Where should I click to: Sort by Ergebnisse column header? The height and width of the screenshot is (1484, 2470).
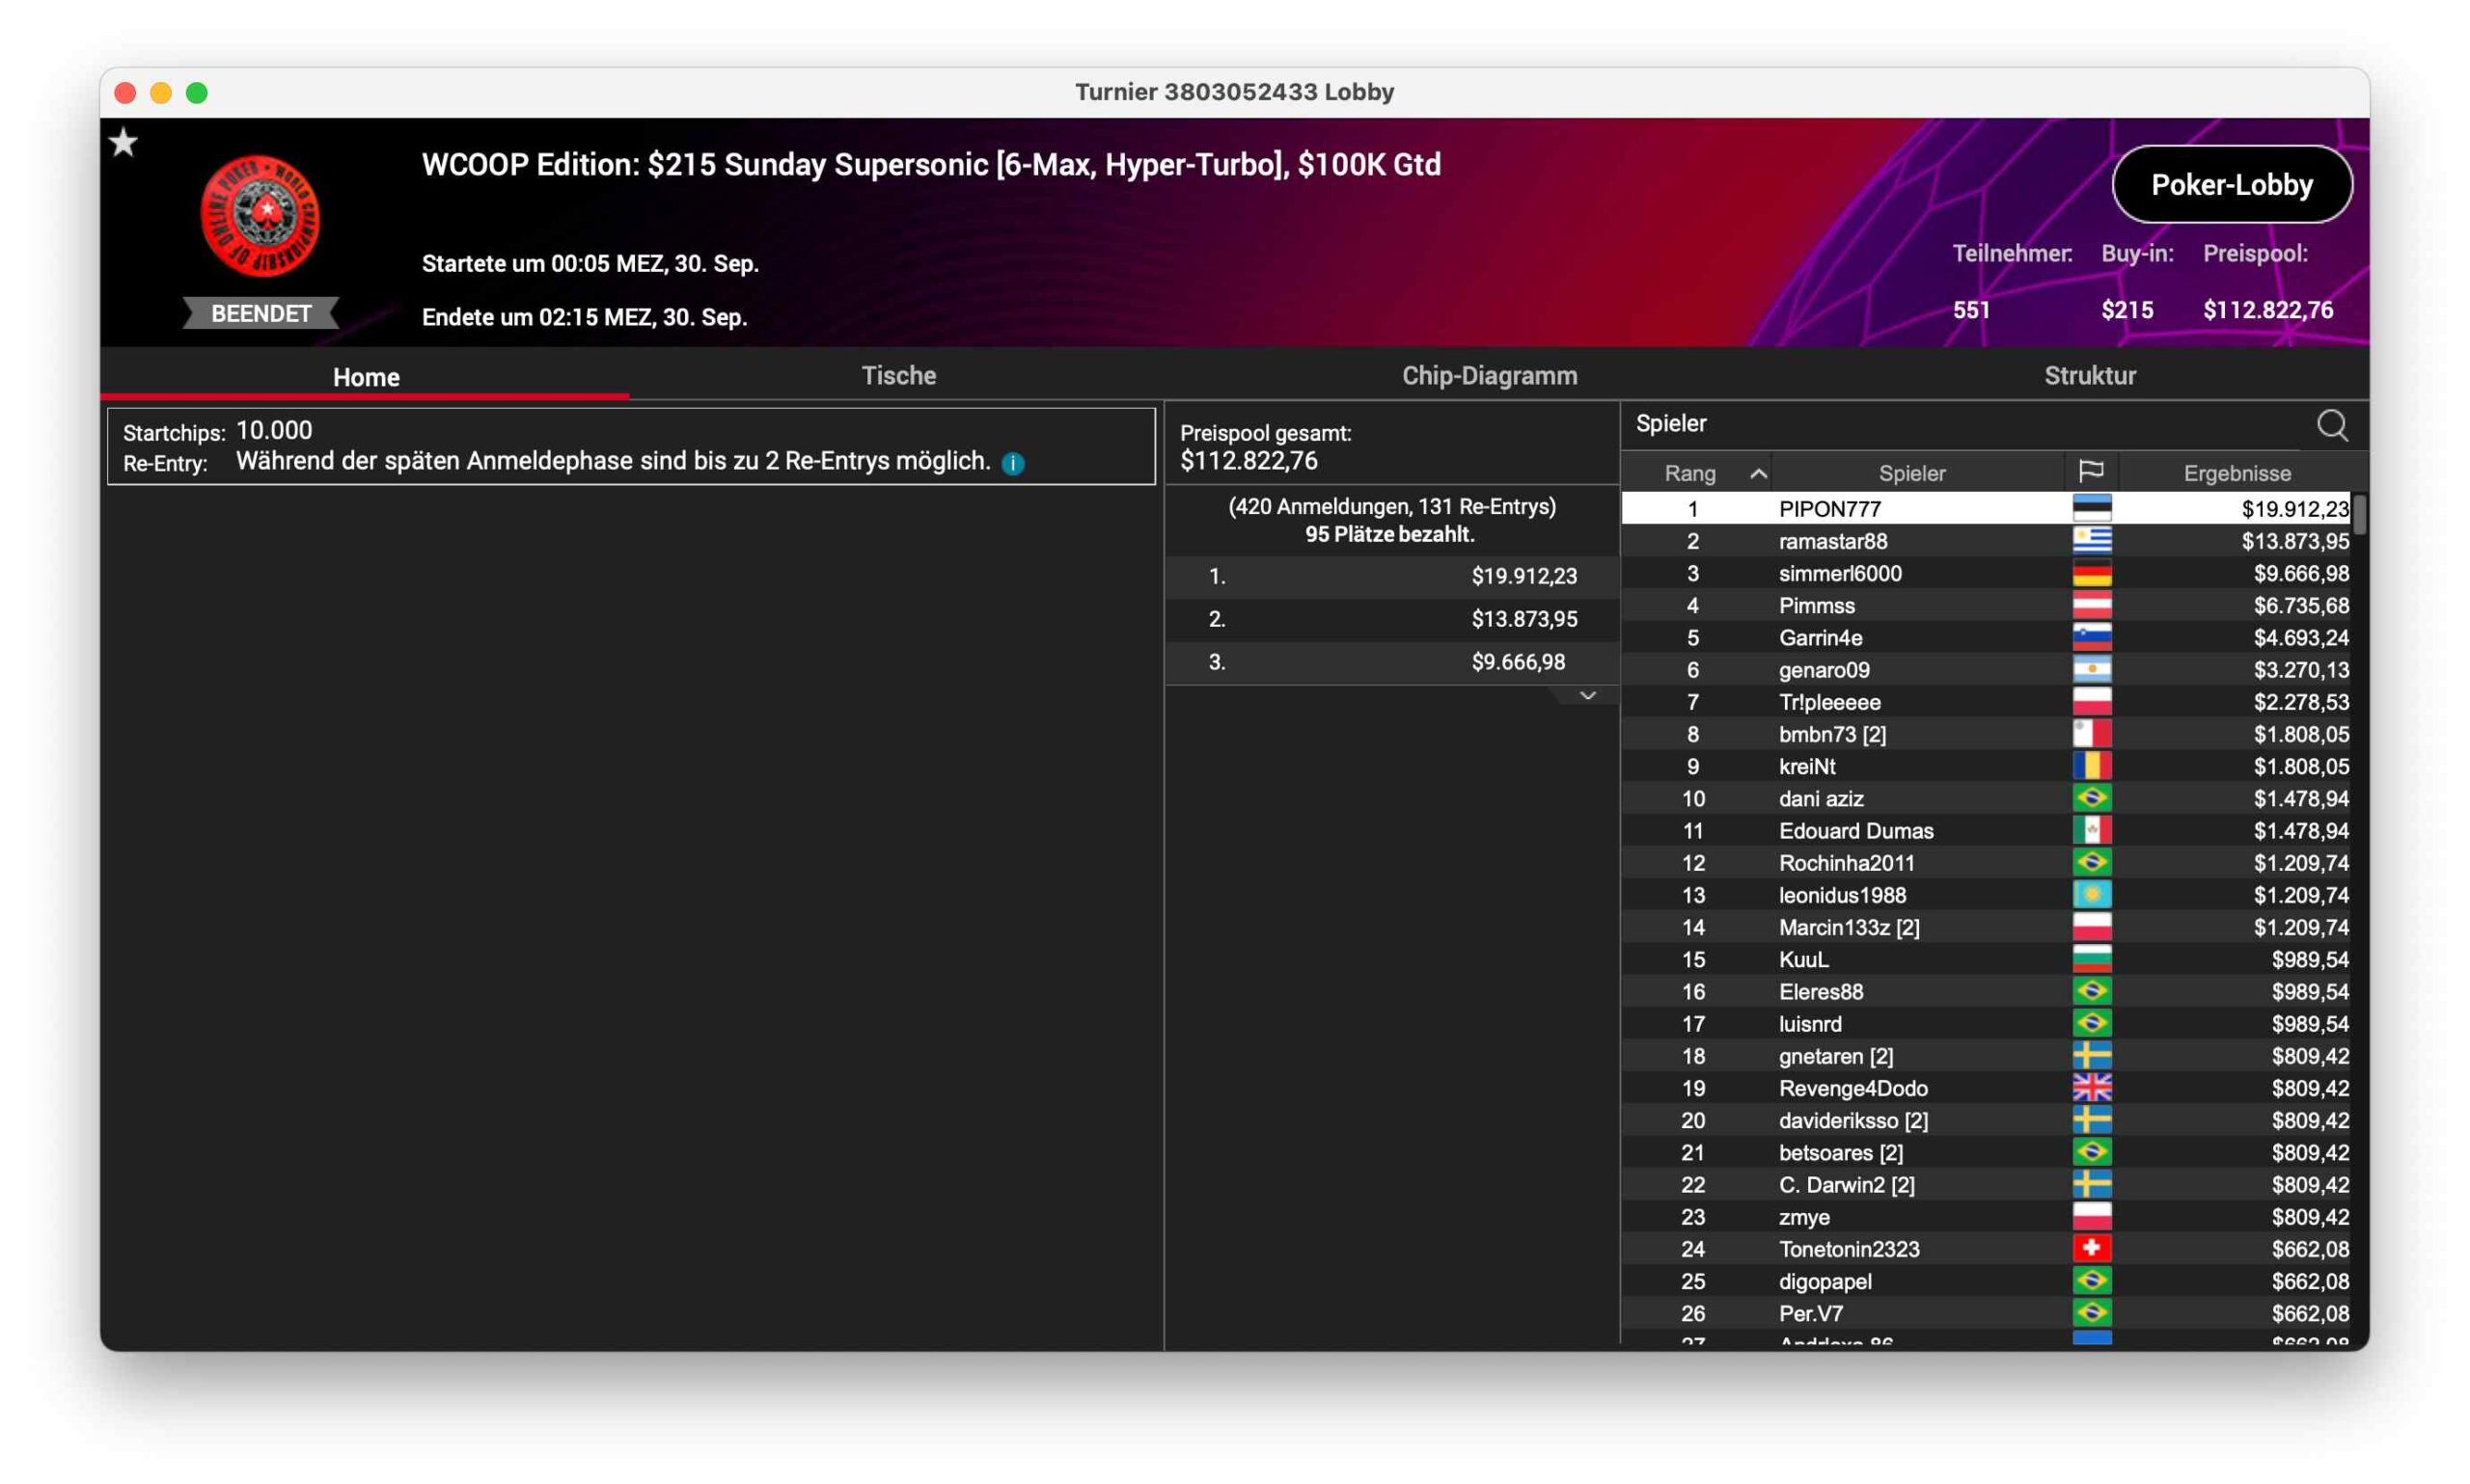click(2236, 473)
